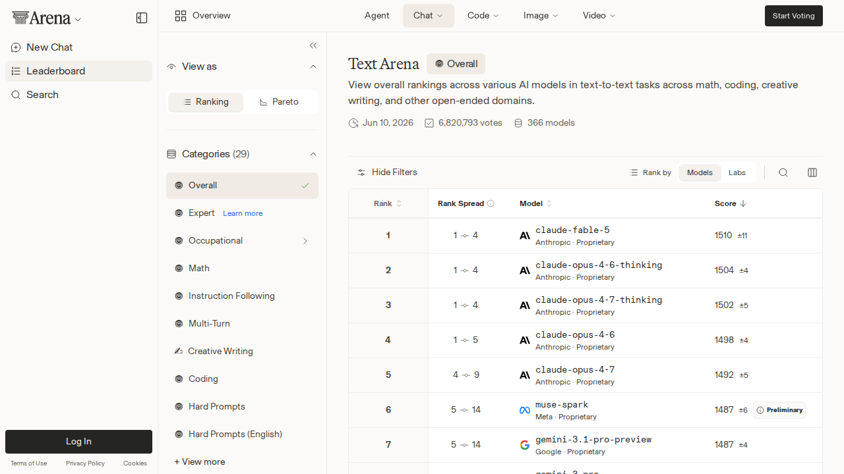Select the Ranking view option
This screenshot has width=844, height=474.
click(x=206, y=102)
